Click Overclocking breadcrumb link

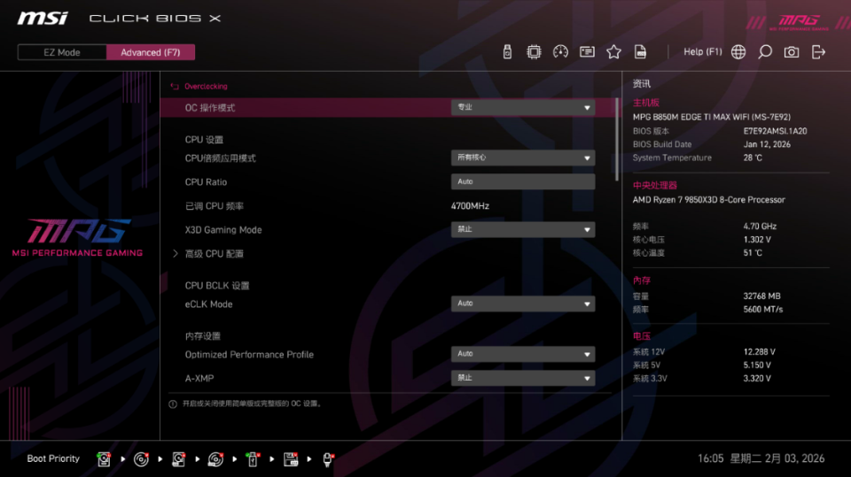point(206,86)
